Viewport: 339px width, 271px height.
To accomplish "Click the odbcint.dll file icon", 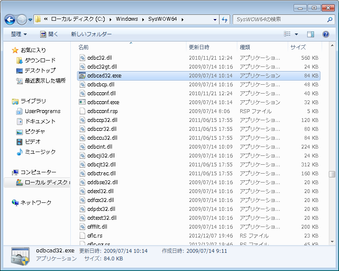I will coord(82,147).
